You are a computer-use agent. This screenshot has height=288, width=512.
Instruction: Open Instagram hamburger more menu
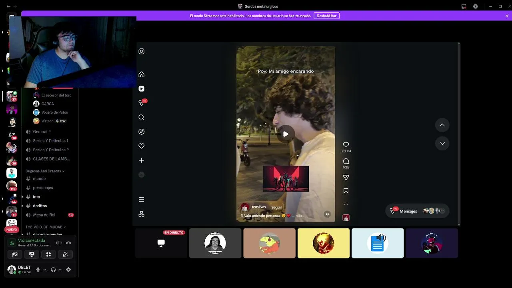click(x=141, y=200)
